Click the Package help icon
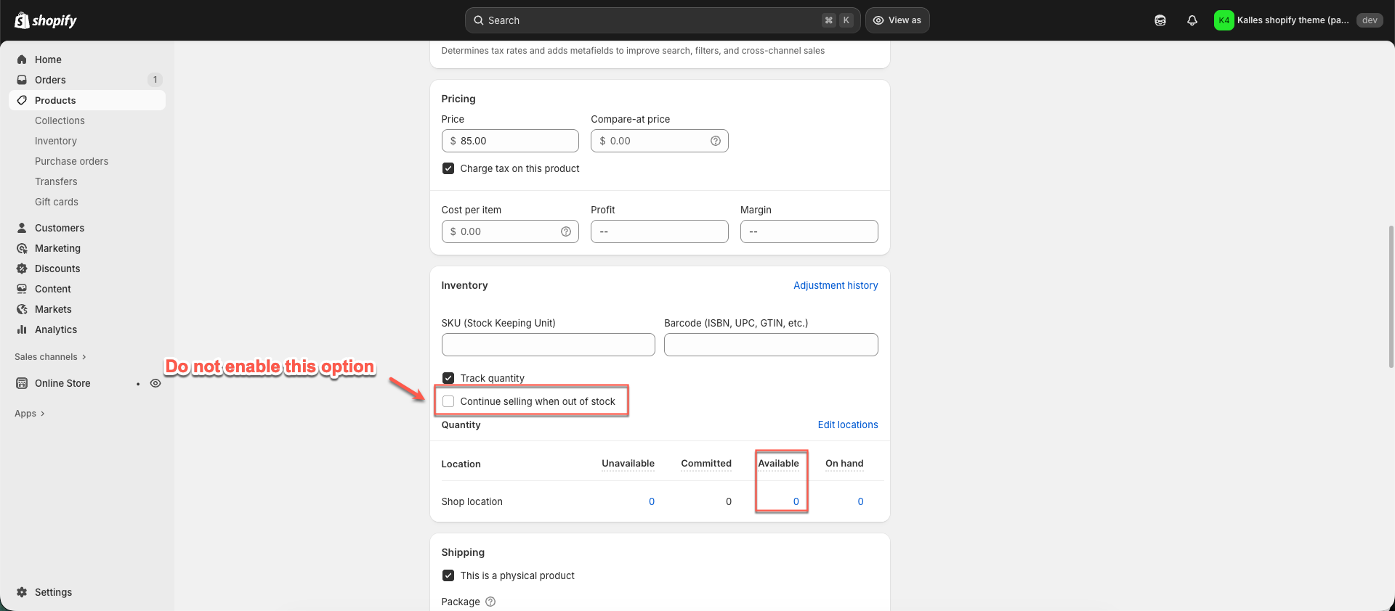 pos(490,602)
